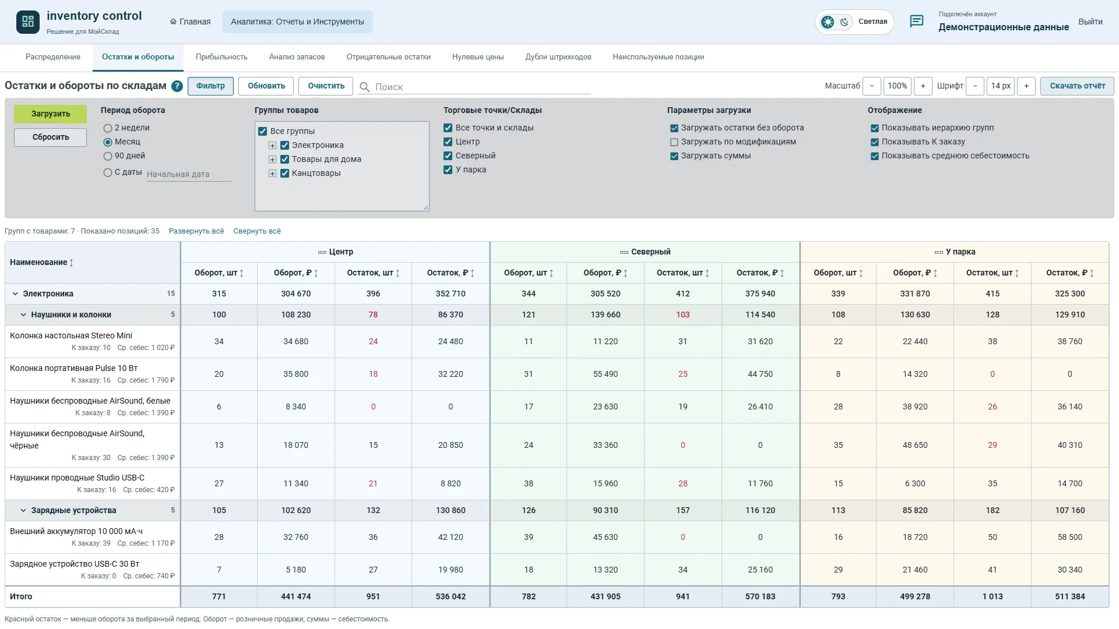
Task: Click the Развернуть всё link
Action: coord(196,231)
